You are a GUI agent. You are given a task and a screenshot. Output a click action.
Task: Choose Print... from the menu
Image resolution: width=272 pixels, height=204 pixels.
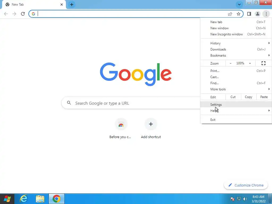click(236, 71)
